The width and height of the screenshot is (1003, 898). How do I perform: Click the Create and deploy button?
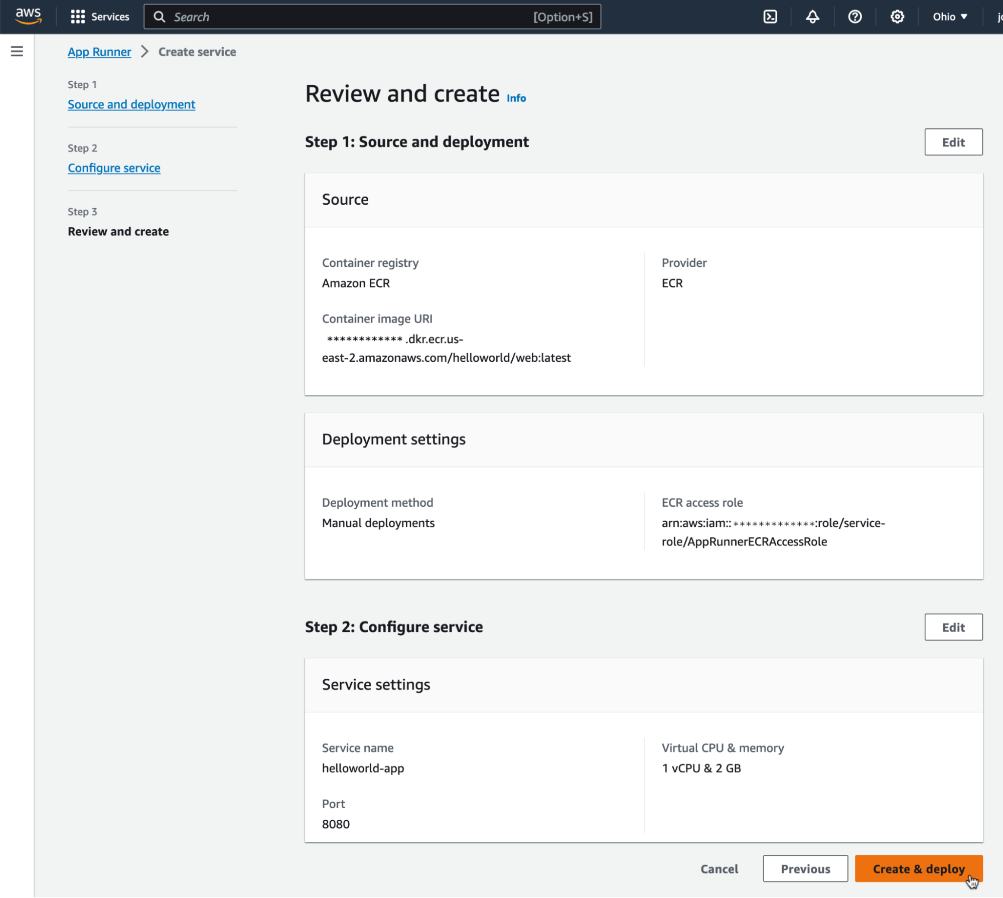(919, 868)
